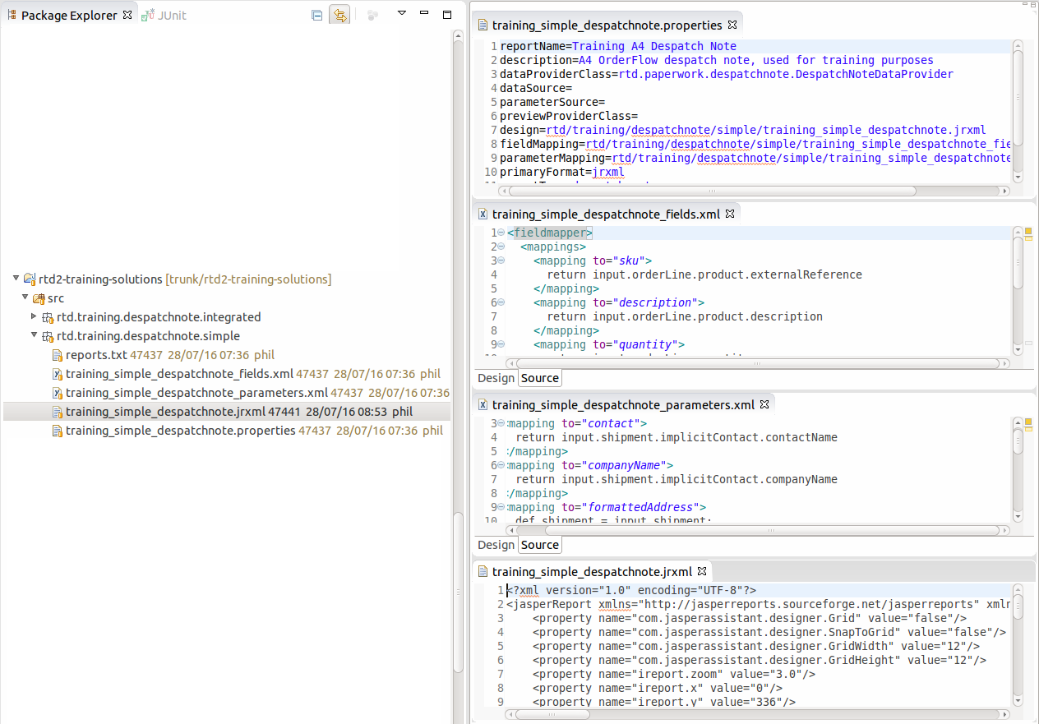Click the scroll-down arrow of the properties editor
This screenshot has height=724, width=1039.
click(1018, 177)
